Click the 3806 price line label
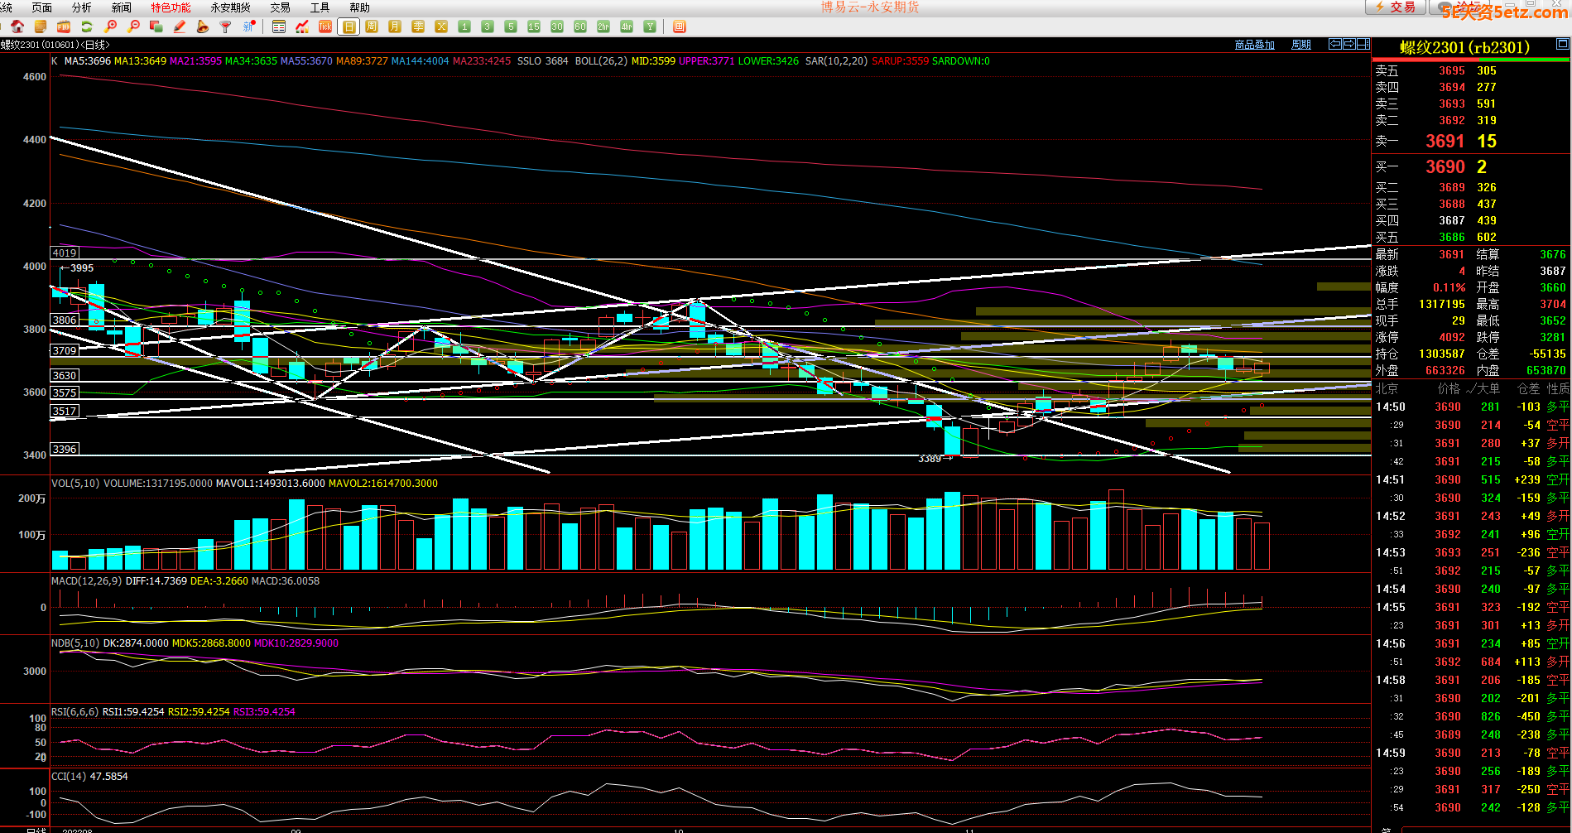Viewport: 1572px width, 833px height. tap(65, 320)
